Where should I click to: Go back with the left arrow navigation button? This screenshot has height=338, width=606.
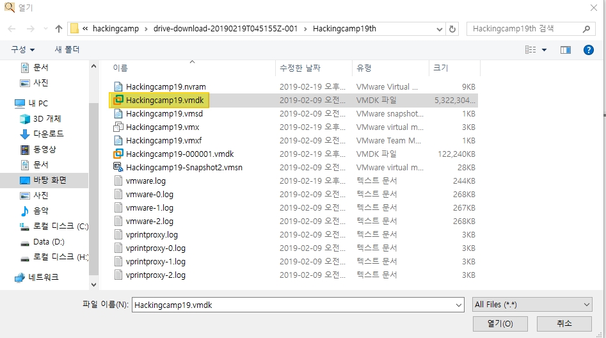[12, 29]
